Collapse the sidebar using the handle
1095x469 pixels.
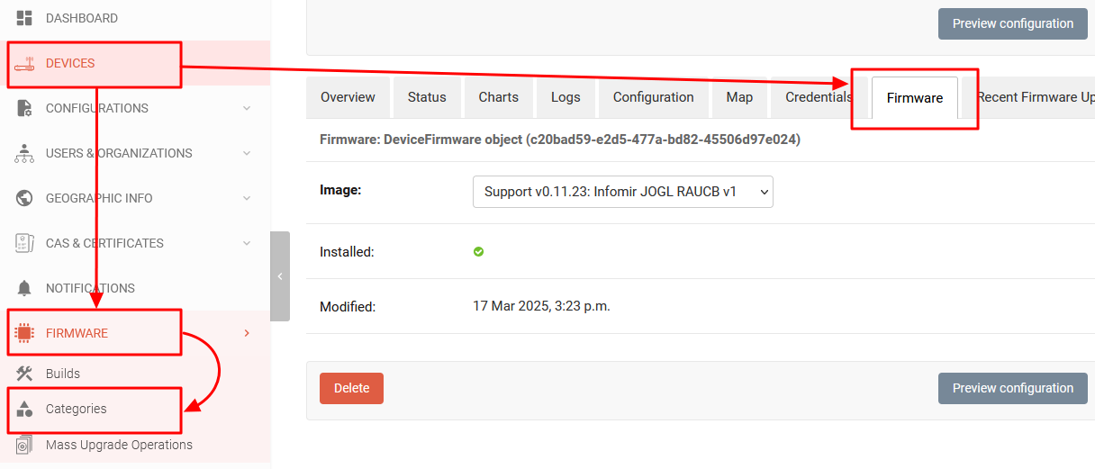(280, 276)
